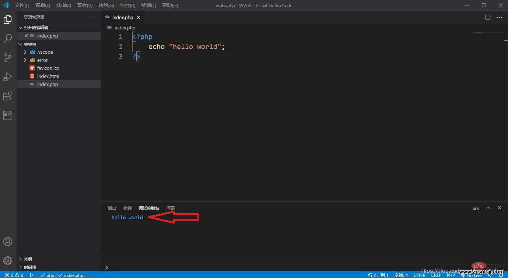Click the <?php opening tag

pos(143,37)
